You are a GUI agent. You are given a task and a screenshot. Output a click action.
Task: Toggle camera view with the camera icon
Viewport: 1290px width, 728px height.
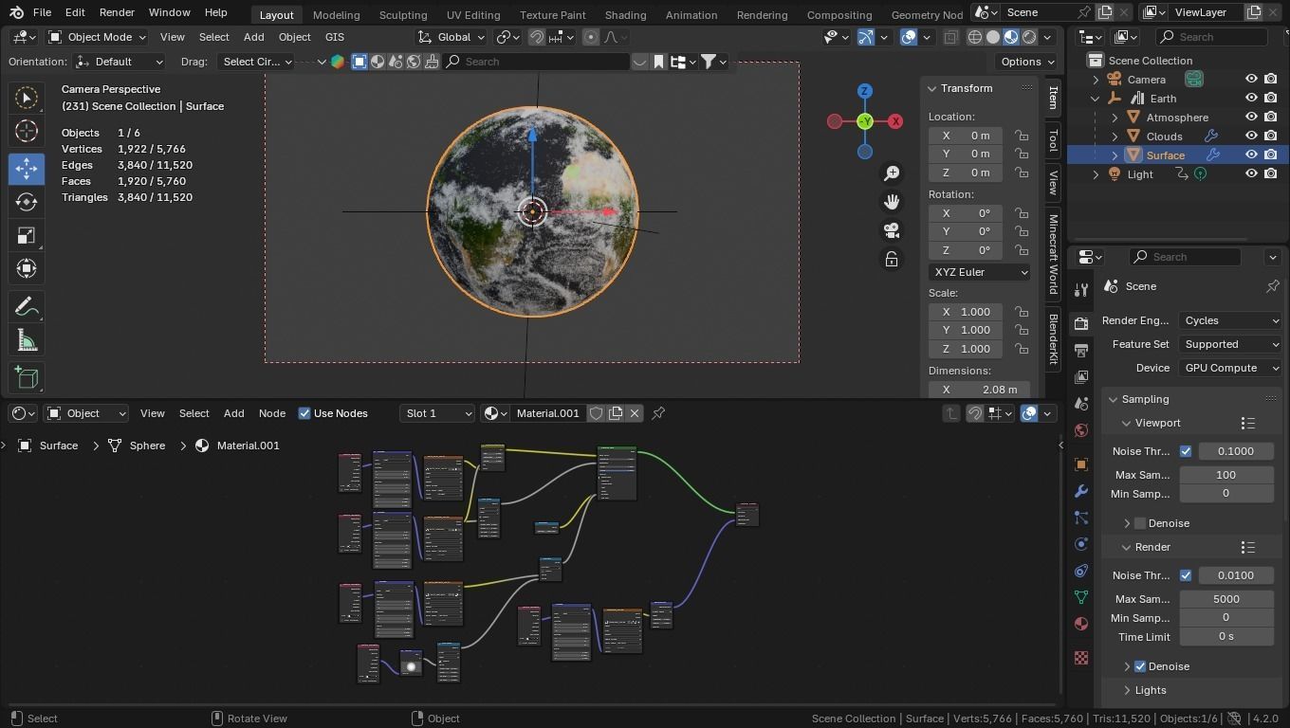click(892, 230)
